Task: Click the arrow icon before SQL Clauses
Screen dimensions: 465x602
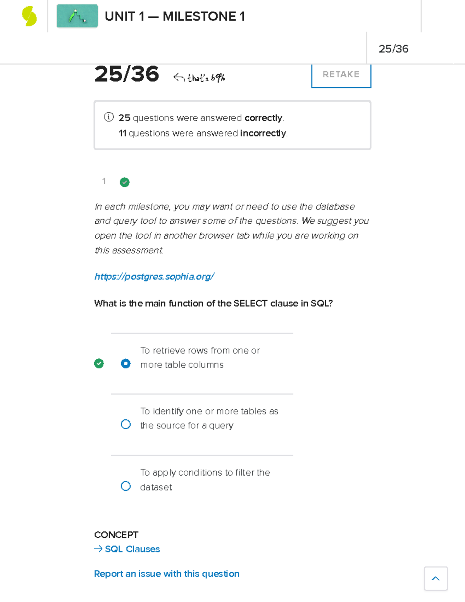Action: coord(97,549)
